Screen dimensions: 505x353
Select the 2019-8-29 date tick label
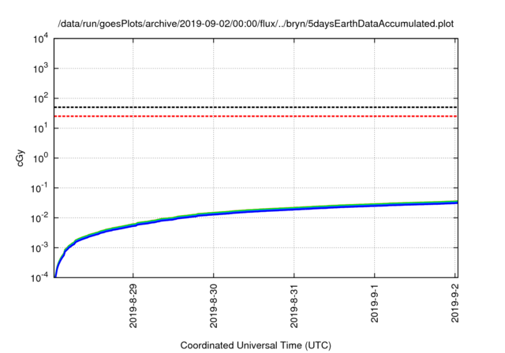[133, 306]
